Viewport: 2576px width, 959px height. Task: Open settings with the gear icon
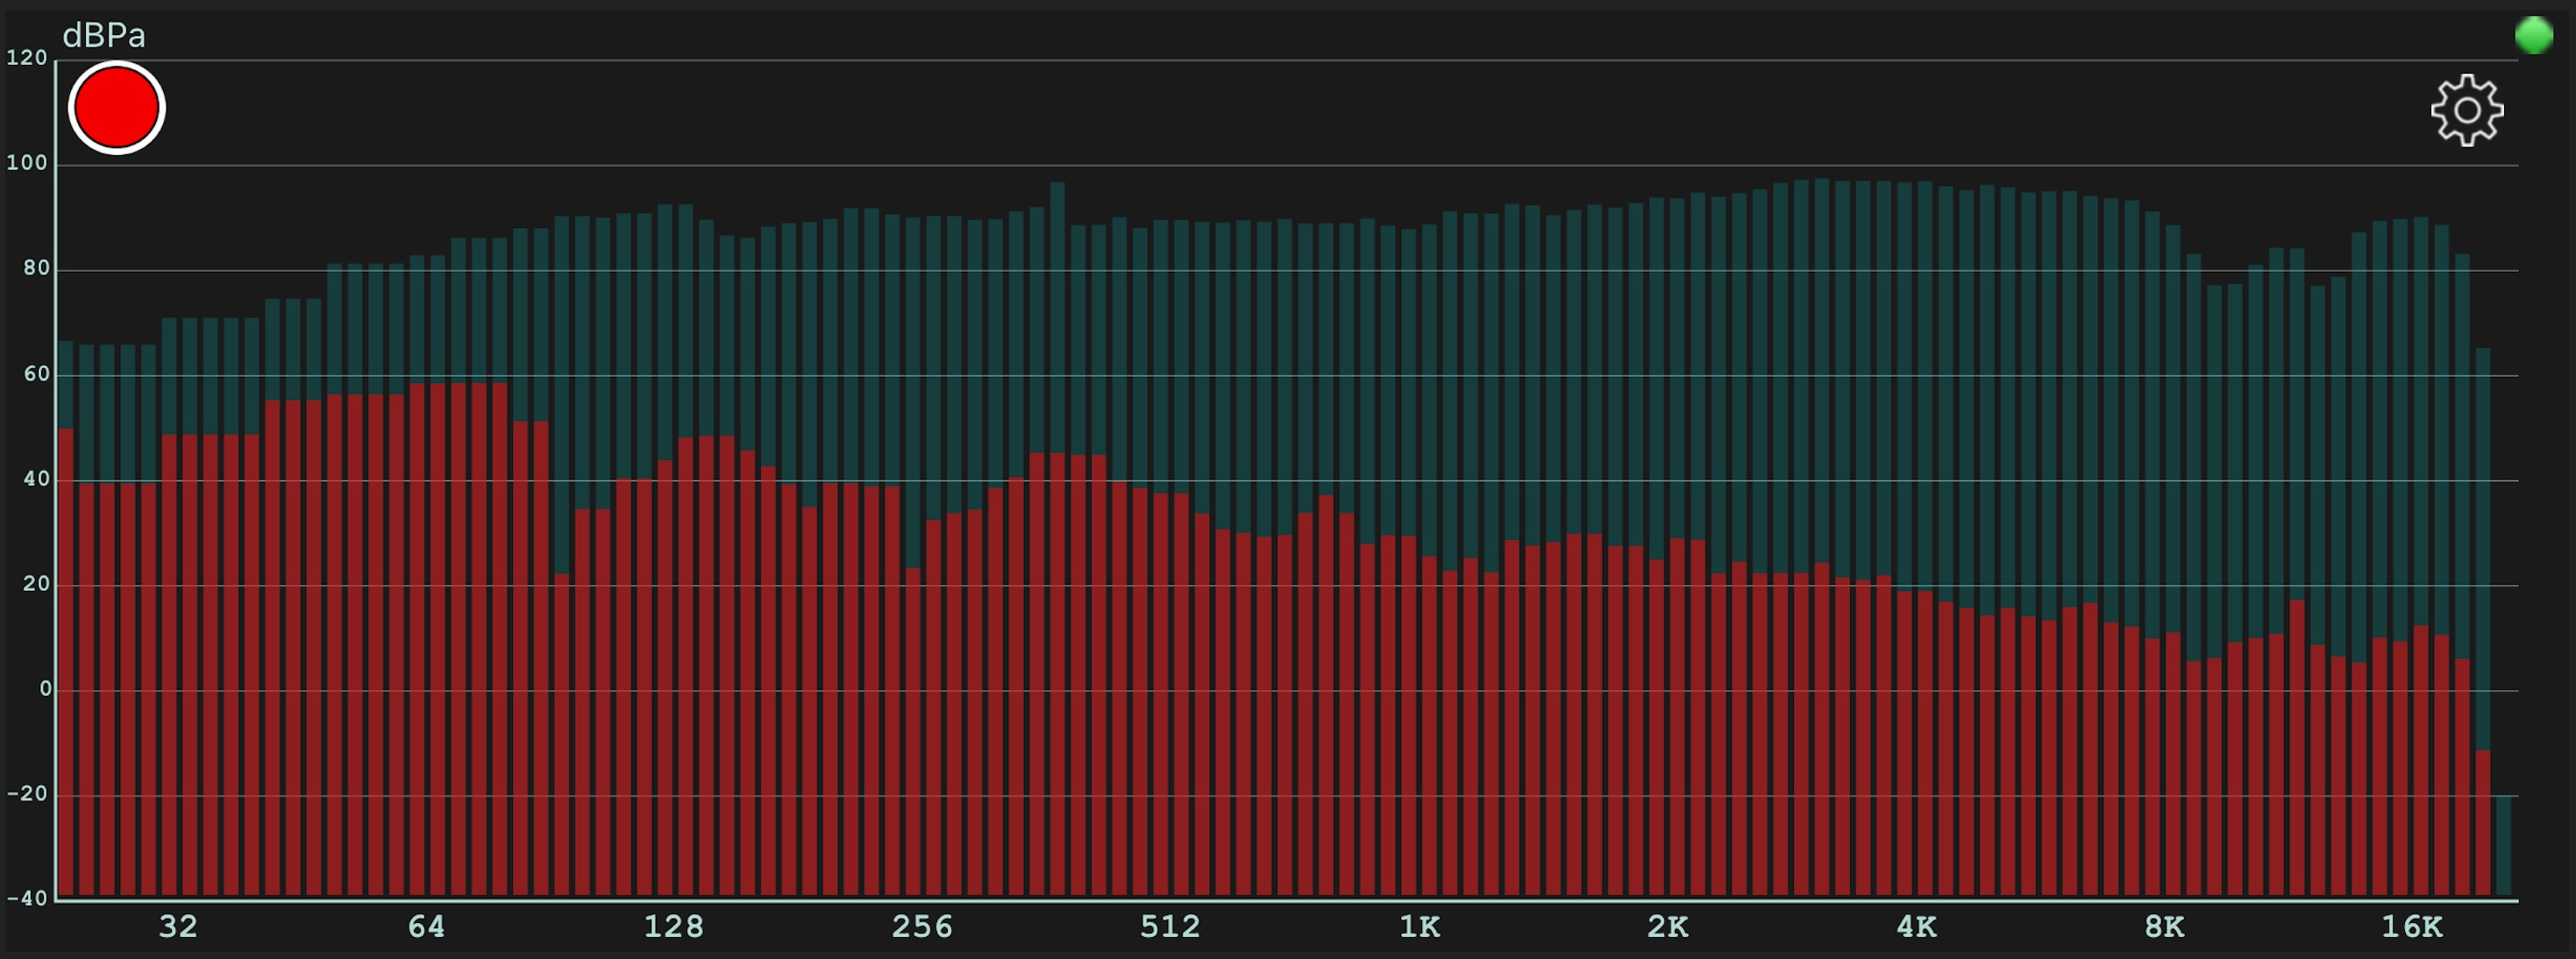(x=2466, y=110)
